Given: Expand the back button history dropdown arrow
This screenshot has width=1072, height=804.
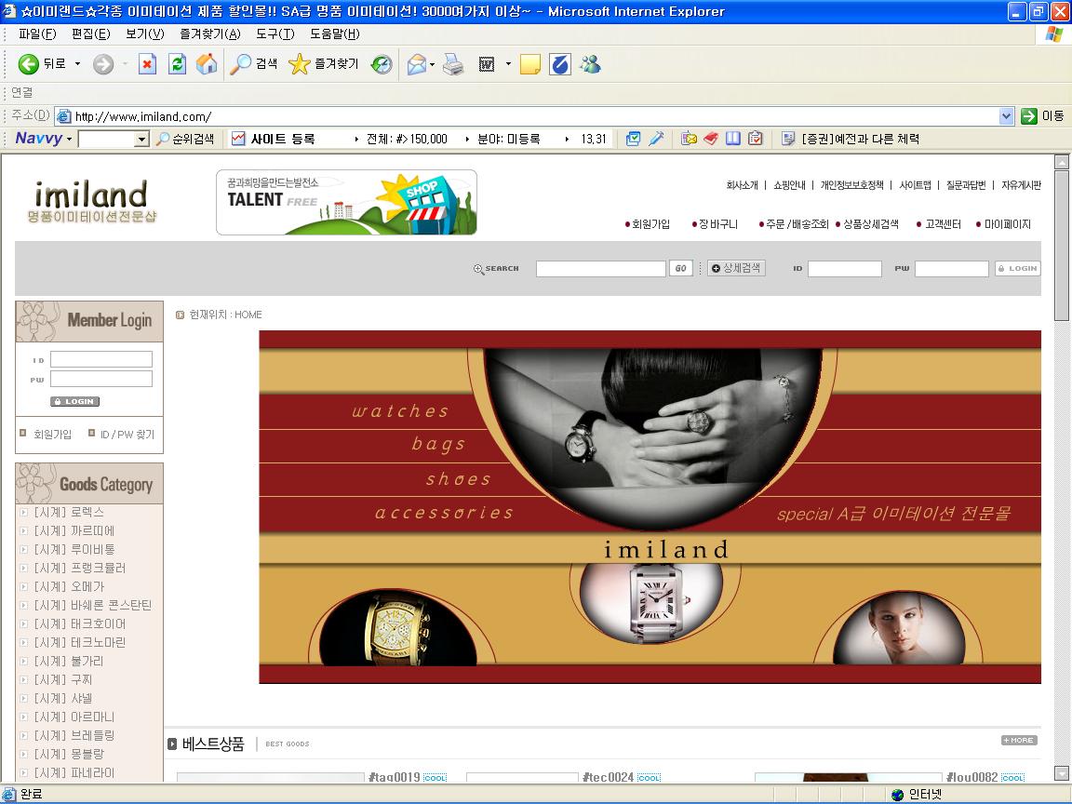Looking at the screenshot, I should (77, 64).
